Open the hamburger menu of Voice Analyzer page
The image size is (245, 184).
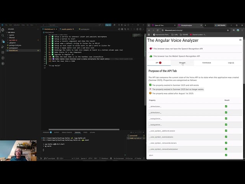[x=240, y=40]
